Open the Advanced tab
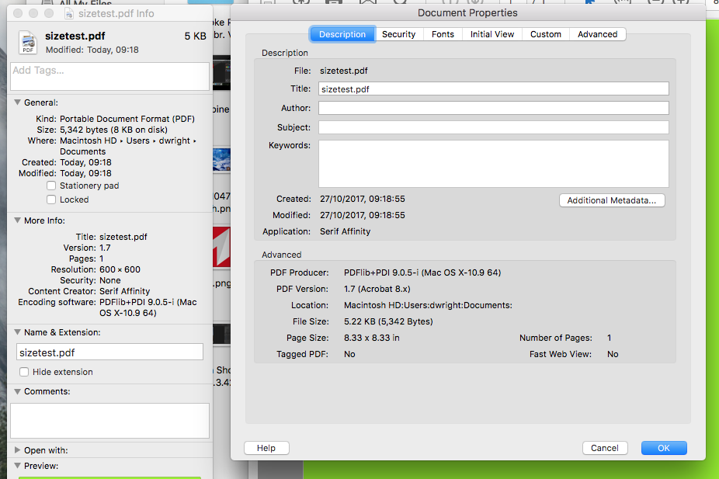Screen dimensions: 719x479 click(x=597, y=33)
